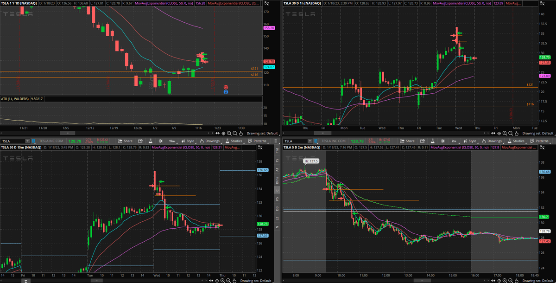The height and width of the screenshot is (283, 556).
Task: Click $116 price level label in 1h chart
Action: pyautogui.click(x=531, y=104)
